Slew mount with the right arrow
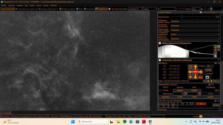This screenshot has width=223, height=125. (200, 72)
